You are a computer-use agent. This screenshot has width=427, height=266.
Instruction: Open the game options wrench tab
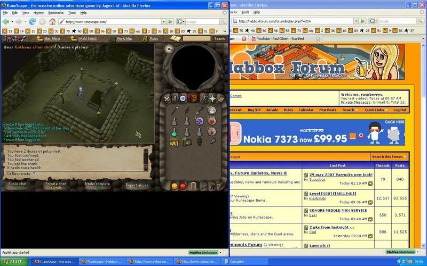point(204,186)
